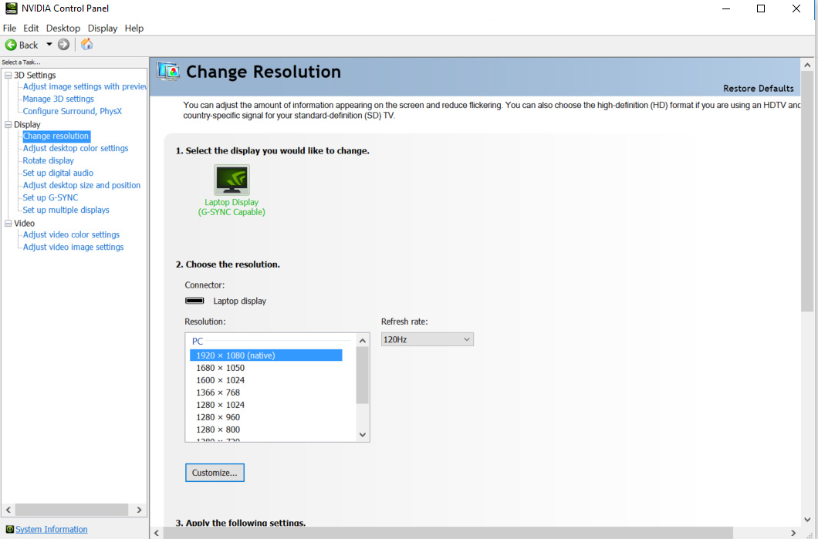Click the PC category header in list
Image resolution: width=818 pixels, height=539 pixels.
click(x=198, y=342)
